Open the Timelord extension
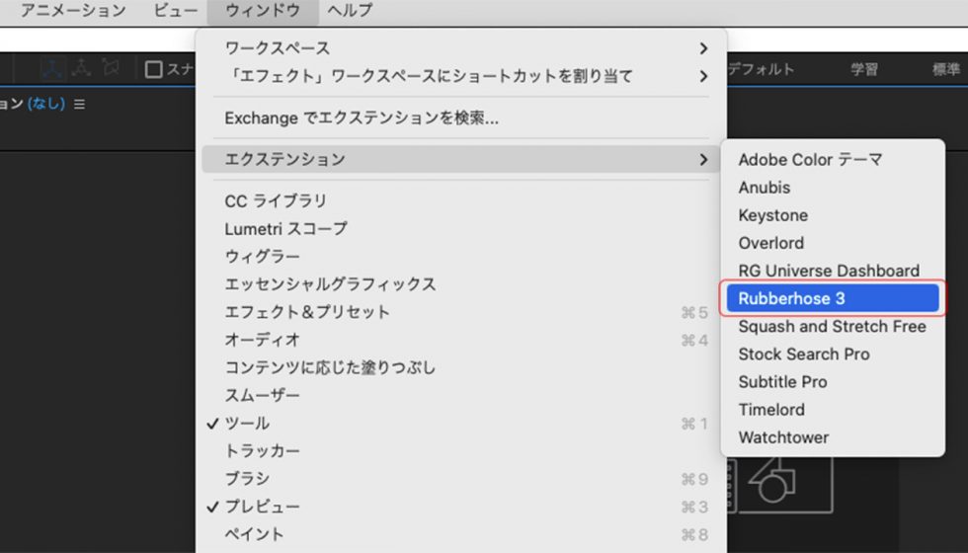 (833, 409)
